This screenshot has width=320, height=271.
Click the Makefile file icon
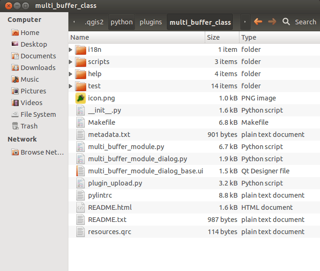(x=81, y=122)
